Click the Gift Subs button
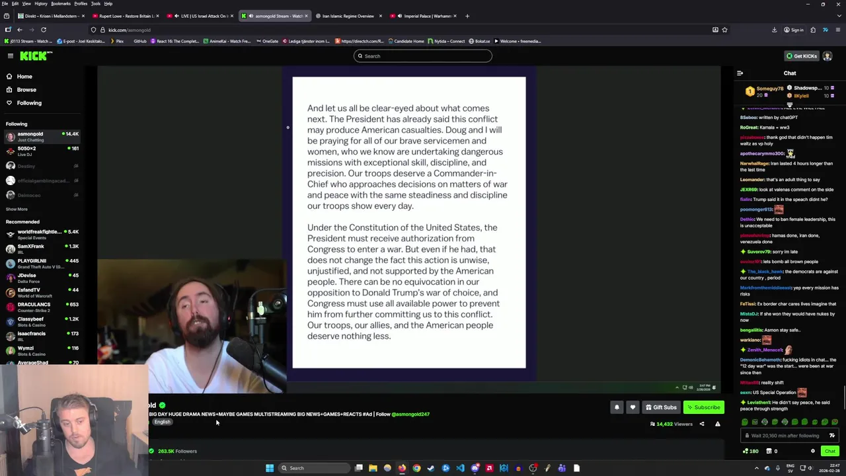 pos(661,407)
